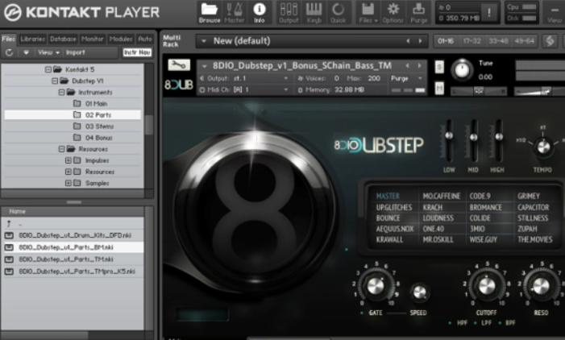Open the instrument name dropdown arrow
The width and height of the screenshot is (565, 340).
click(x=204, y=66)
